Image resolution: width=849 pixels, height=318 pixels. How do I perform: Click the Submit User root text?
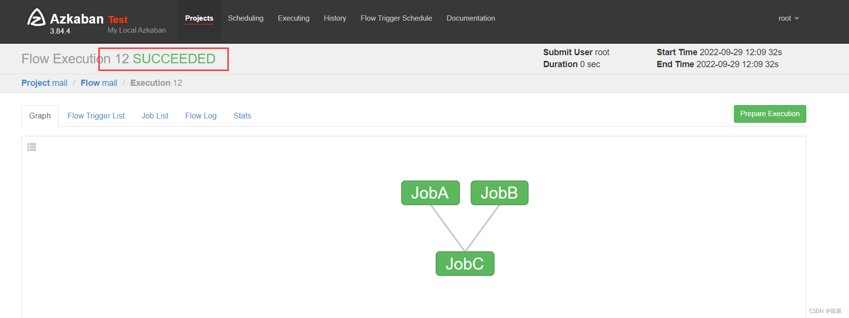(576, 52)
